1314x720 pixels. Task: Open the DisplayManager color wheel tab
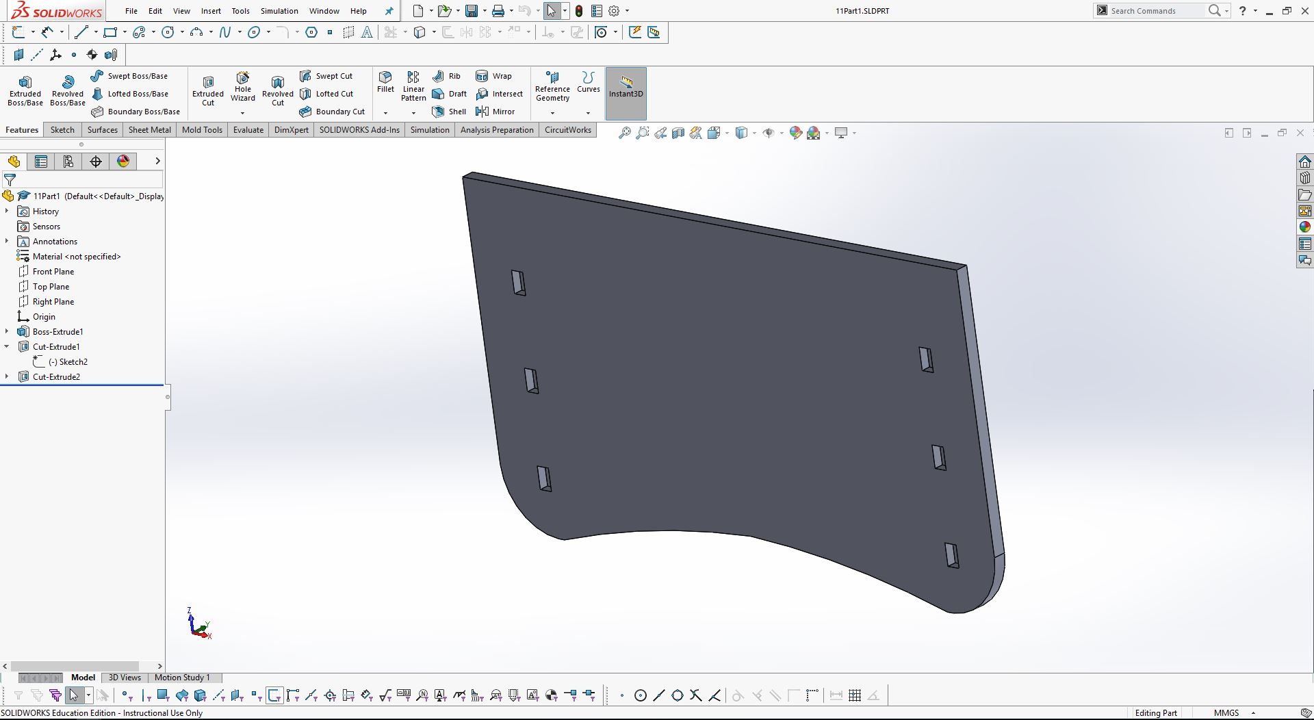tap(123, 162)
